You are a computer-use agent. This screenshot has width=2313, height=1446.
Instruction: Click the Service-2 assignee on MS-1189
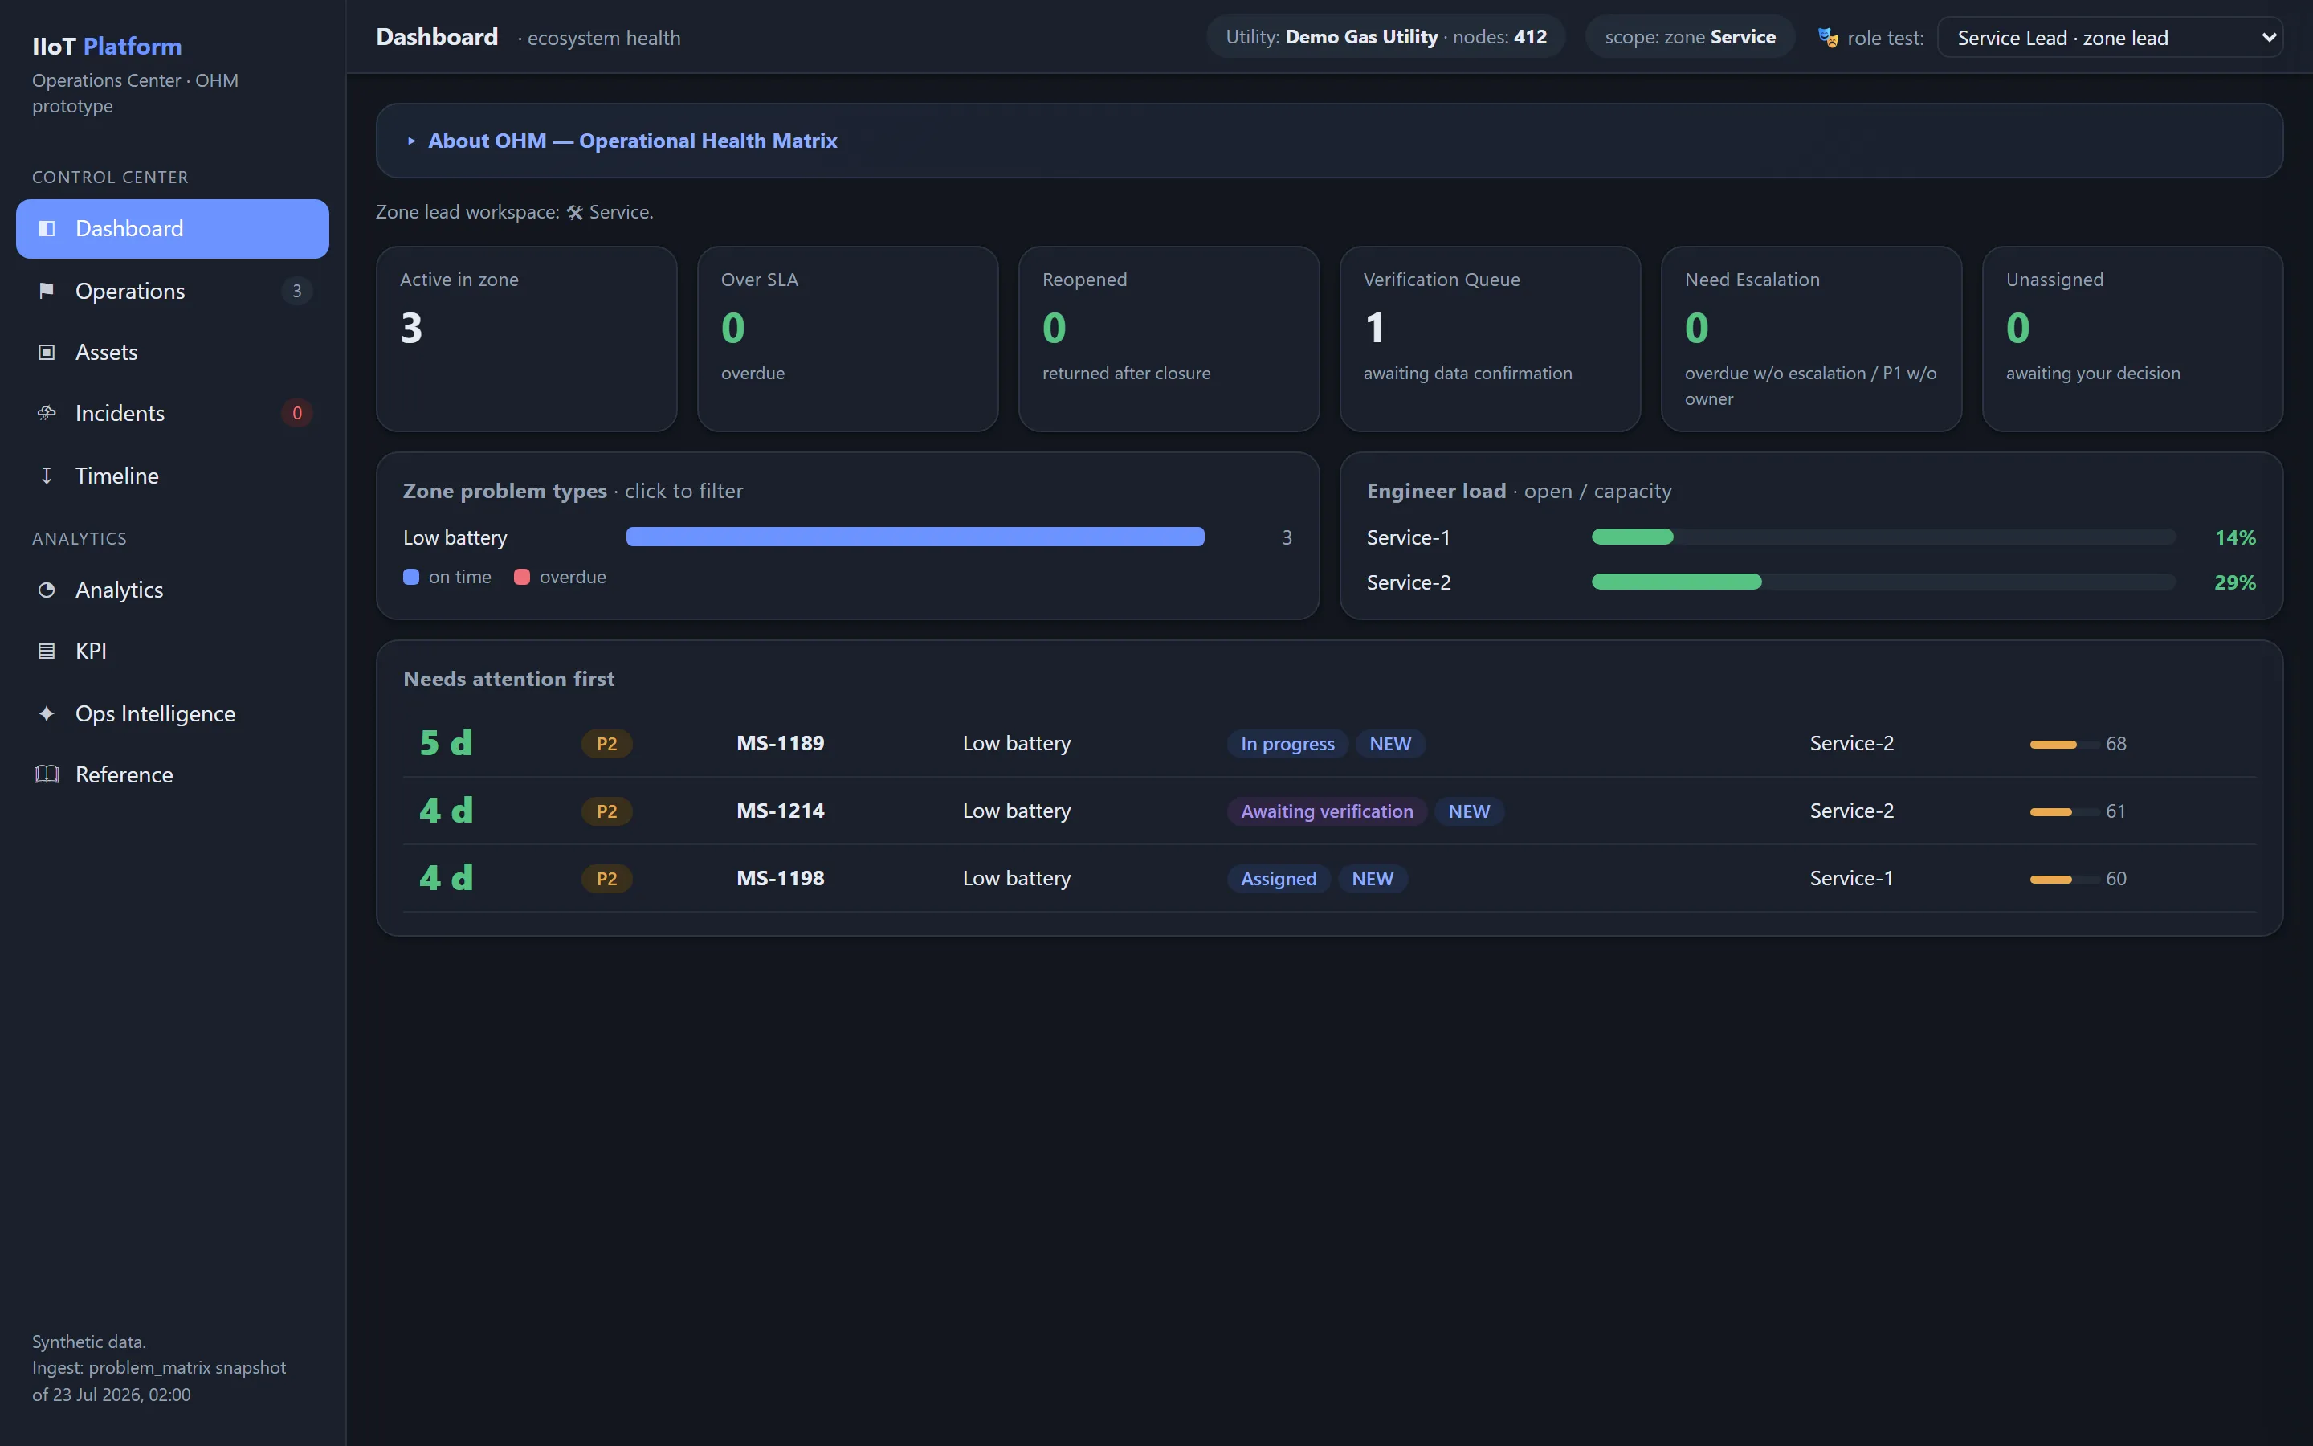pyautogui.click(x=1851, y=743)
